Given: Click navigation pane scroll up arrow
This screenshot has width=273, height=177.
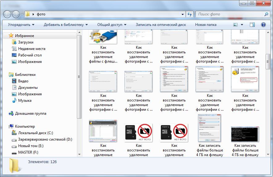Looking at the screenshot, I should [79, 32].
